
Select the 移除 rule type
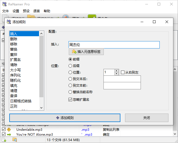[x=24, y=44]
